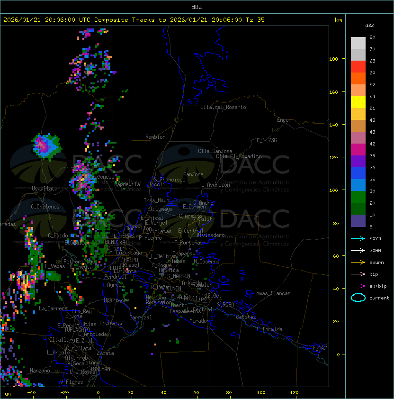The image size is (394, 399).
Task: Click the 'La_Carrera' map label
Action: pos(54,308)
